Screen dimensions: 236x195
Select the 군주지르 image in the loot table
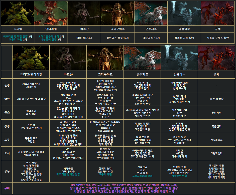(x=142, y=58)
